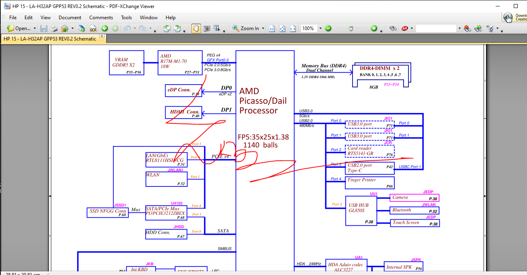Select the Select Text tool
The height and width of the screenshot is (275, 527).
click(x=217, y=28)
